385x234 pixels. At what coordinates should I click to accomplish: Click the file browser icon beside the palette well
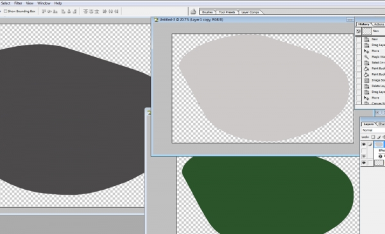coord(193,12)
